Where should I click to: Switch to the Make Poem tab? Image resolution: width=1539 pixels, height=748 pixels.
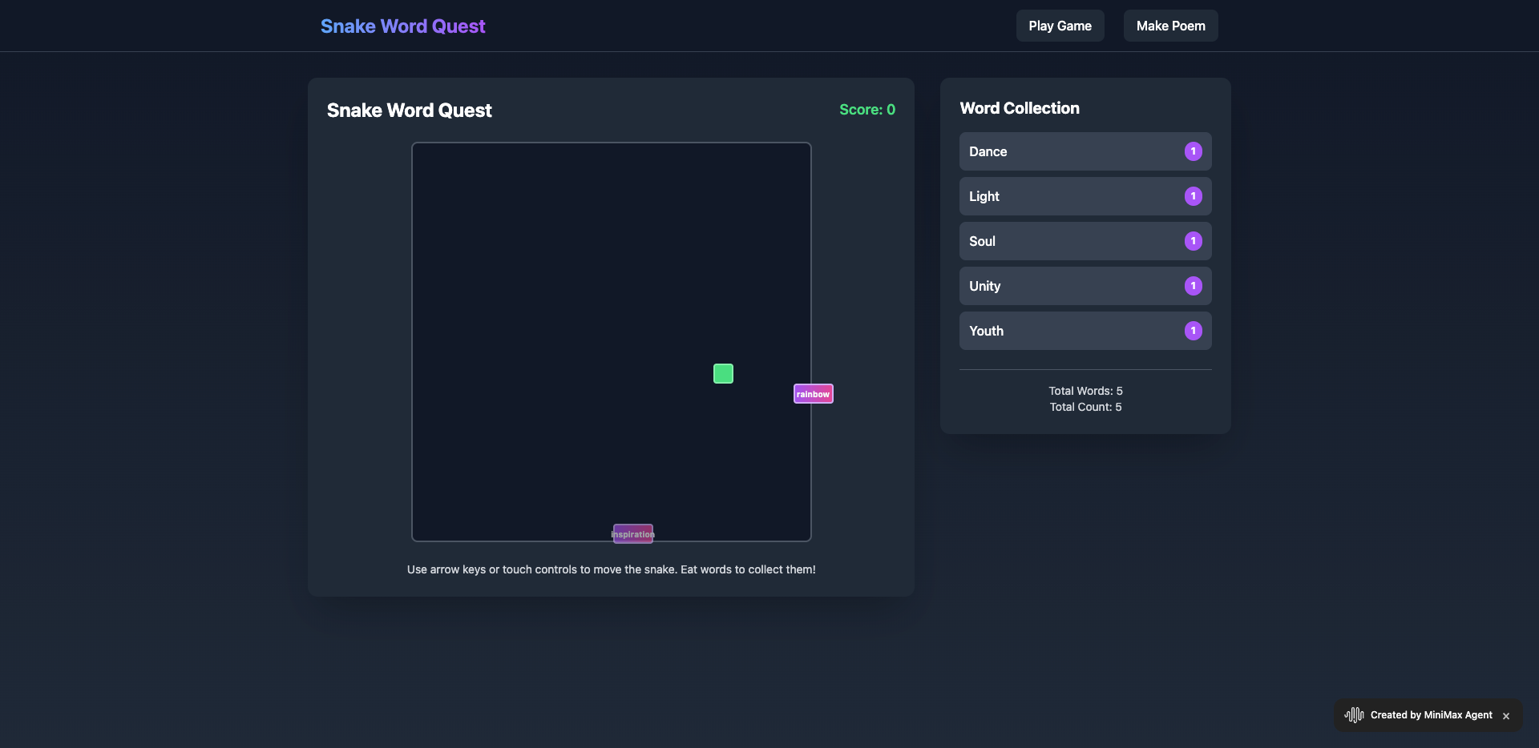coord(1170,26)
